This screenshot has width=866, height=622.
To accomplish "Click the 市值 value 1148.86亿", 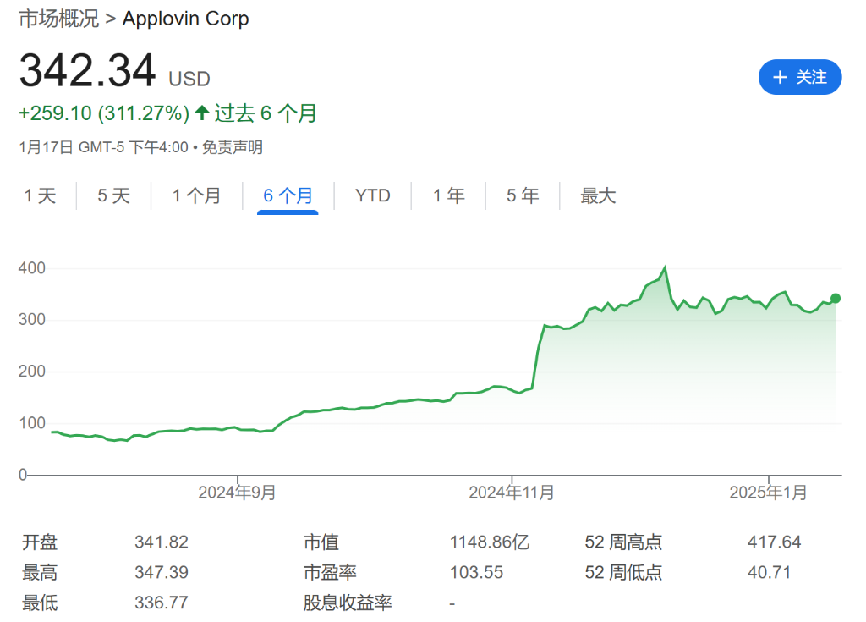I will click(490, 542).
